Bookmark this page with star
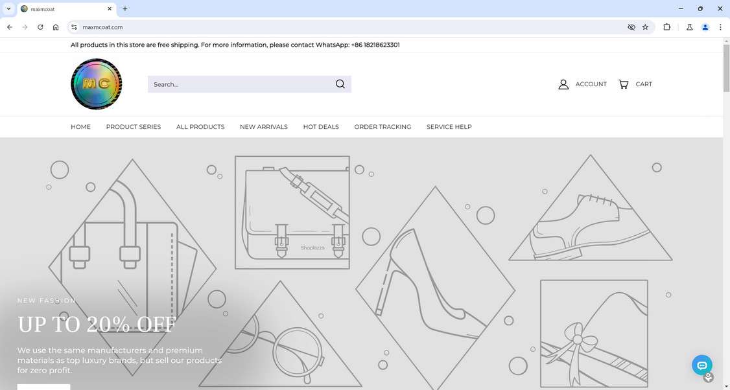Image resolution: width=730 pixels, height=390 pixels. [x=645, y=27]
